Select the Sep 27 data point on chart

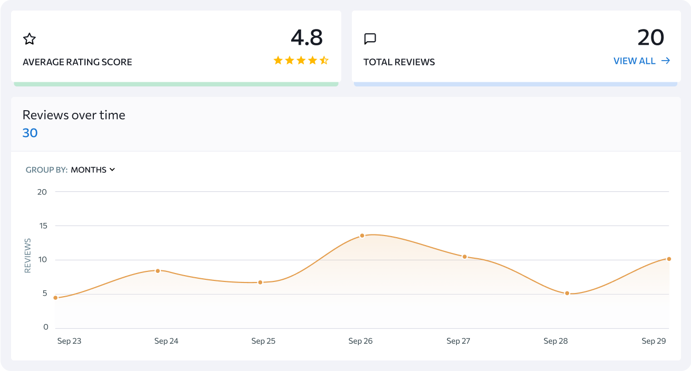[x=465, y=257]
